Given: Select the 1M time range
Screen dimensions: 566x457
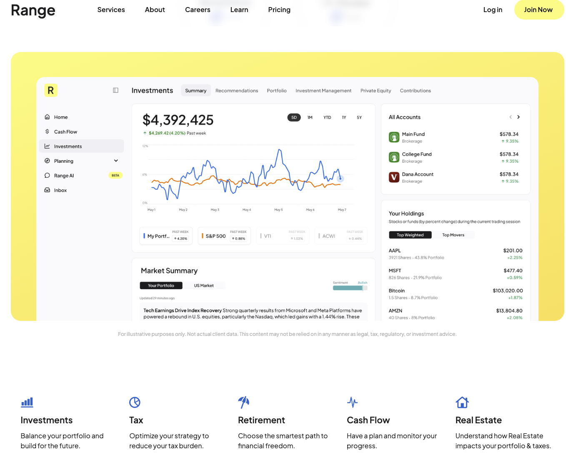Looking at the screenshot, I should (310, 117).
